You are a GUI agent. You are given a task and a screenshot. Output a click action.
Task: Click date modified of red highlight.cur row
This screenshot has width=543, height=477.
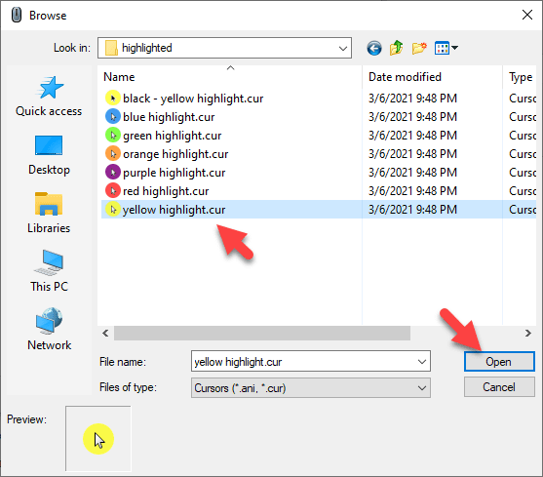(x=412, y=191)
